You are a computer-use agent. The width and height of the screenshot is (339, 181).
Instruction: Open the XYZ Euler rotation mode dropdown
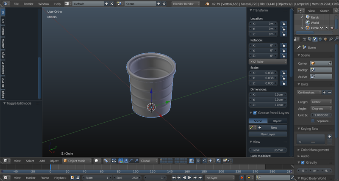[x=268, y=62]
